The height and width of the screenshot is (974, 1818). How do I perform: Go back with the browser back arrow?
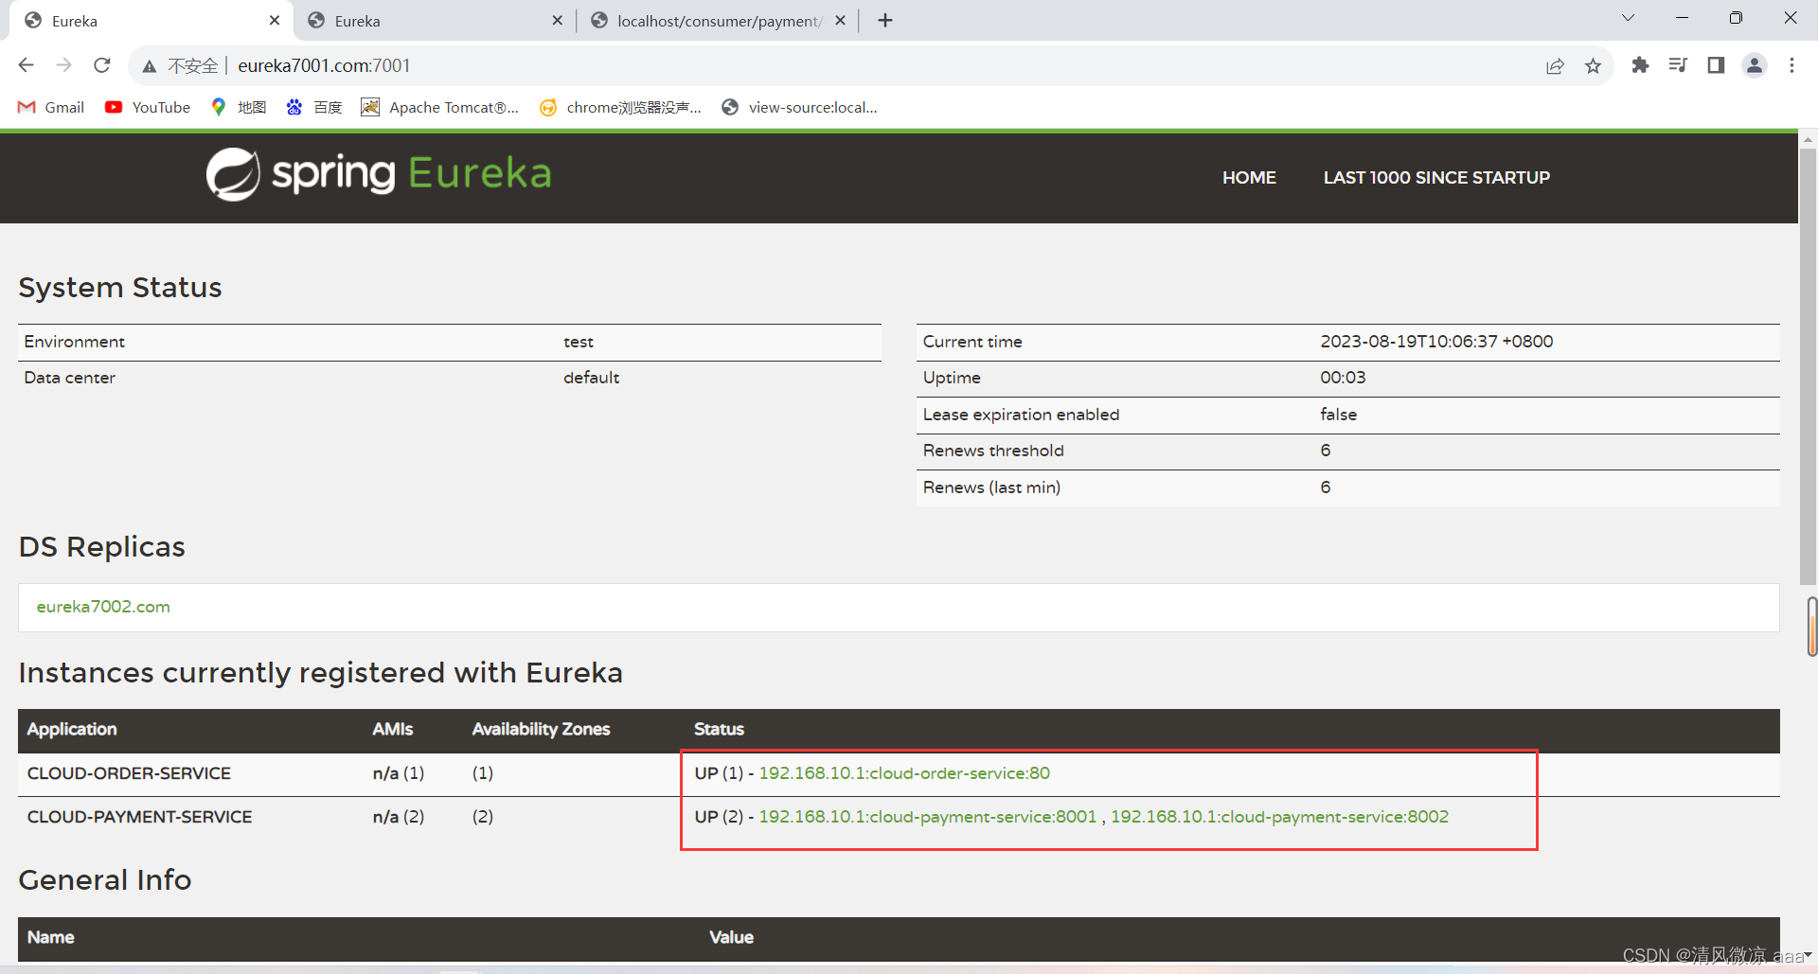[x=27, y=65]
